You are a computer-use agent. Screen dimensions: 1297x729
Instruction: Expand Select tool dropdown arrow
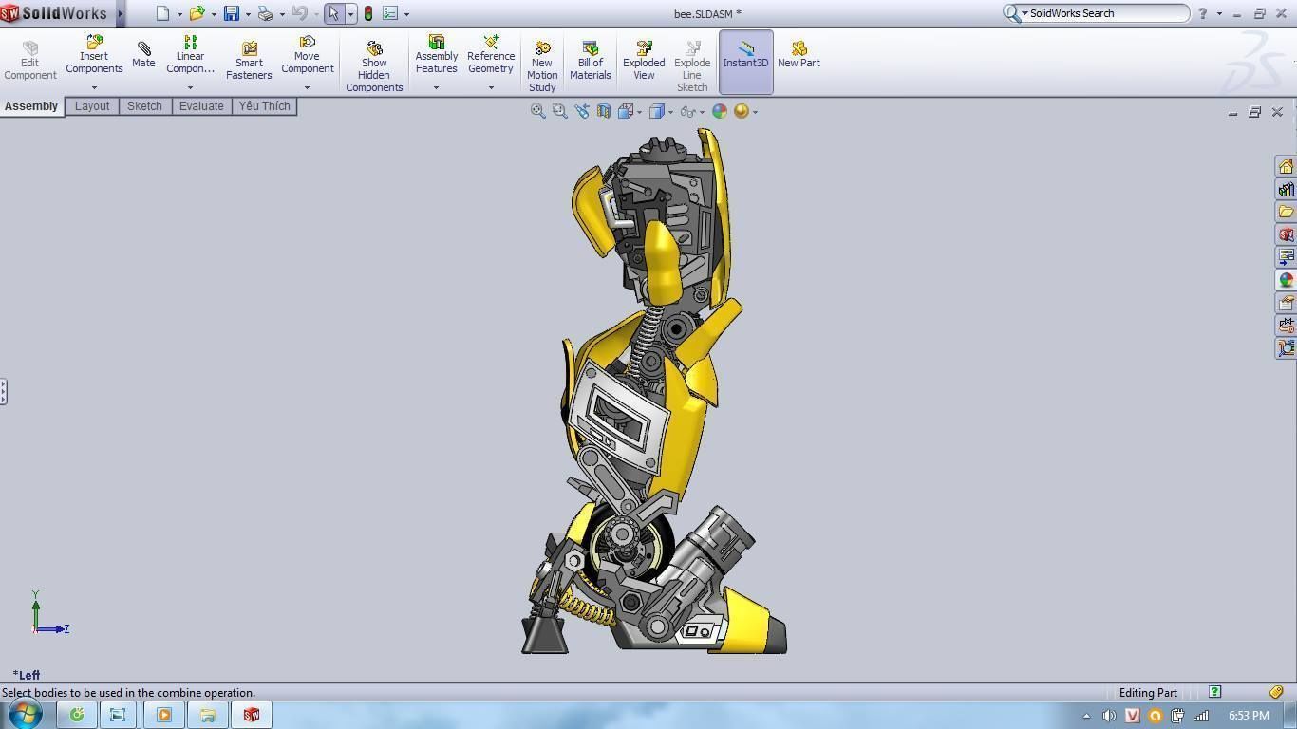(350, 14)
